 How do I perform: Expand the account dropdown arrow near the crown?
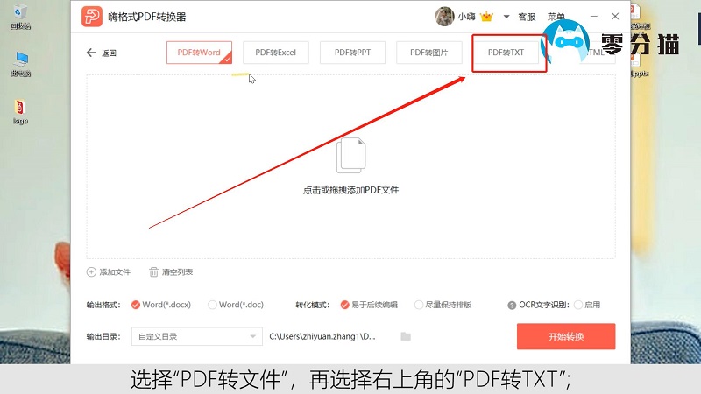pyautogui.click(x=506, y=17)
